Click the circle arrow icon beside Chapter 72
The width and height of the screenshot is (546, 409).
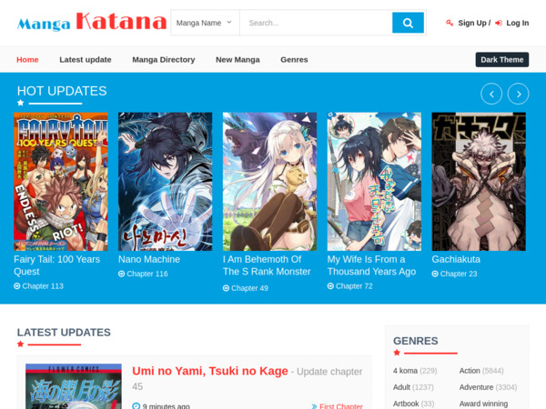[x=330, y=286]
